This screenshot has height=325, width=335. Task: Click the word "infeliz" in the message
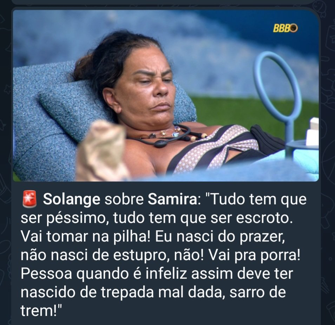pyautogui.click(x=166, y=273)
